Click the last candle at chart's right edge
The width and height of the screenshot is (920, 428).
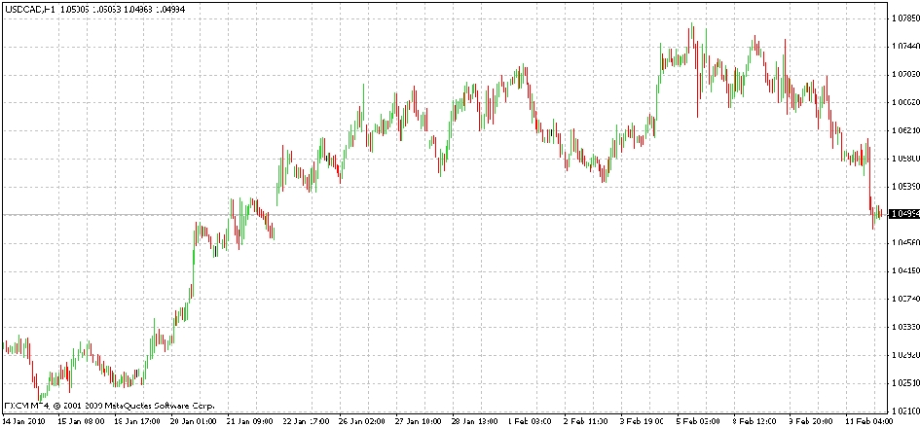tap(880, 212)
